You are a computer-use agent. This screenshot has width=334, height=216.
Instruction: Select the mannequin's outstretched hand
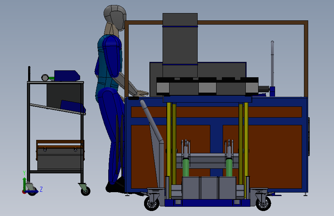142,93
